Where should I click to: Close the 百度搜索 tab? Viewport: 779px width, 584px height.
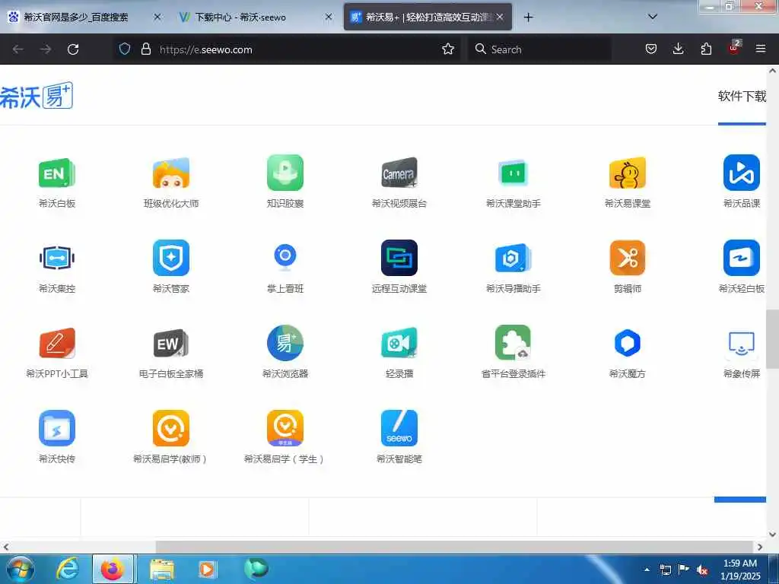click(x=157, y=17)
